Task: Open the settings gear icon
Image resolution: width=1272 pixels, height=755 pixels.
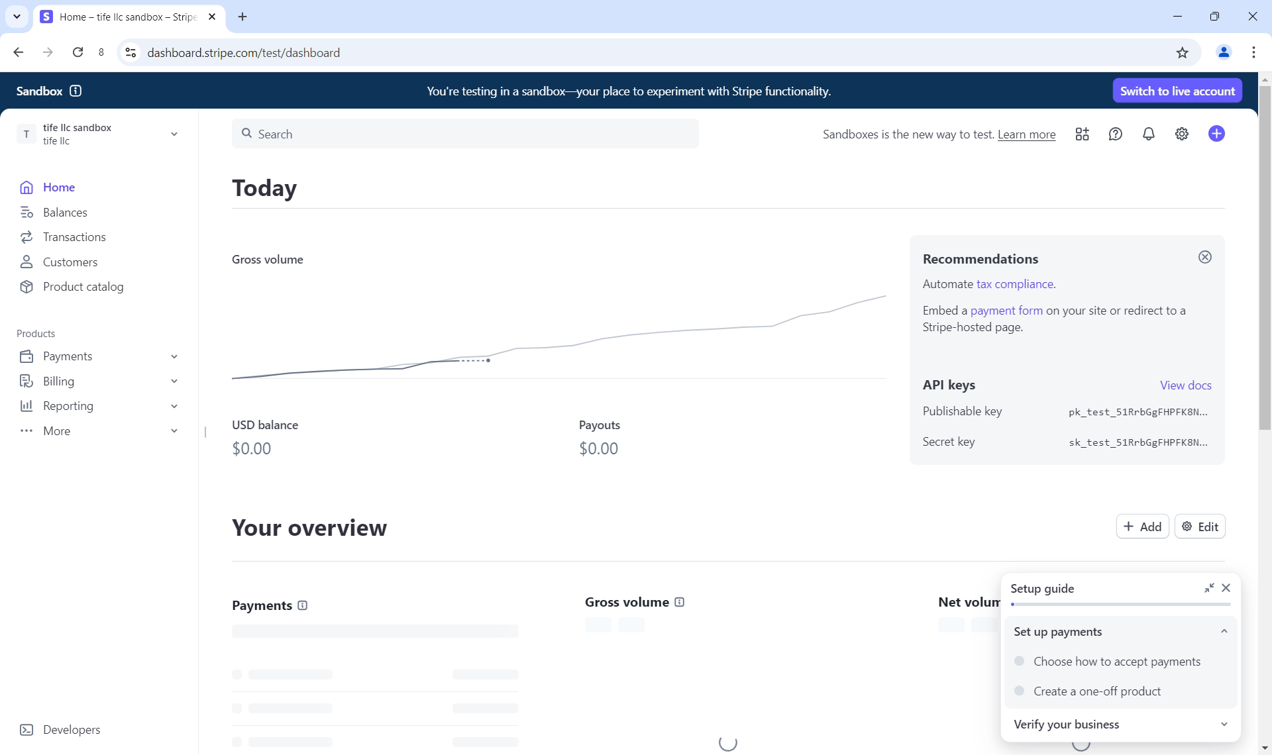Action: click(x=1182, y=134)
